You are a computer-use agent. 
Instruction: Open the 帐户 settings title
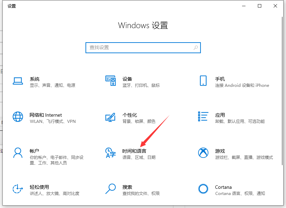click(34, 151)
